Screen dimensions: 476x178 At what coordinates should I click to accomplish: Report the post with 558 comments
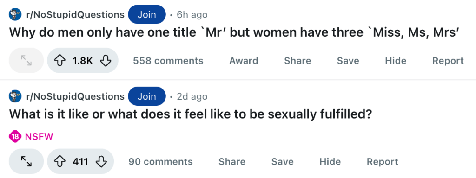pos(448,61)
